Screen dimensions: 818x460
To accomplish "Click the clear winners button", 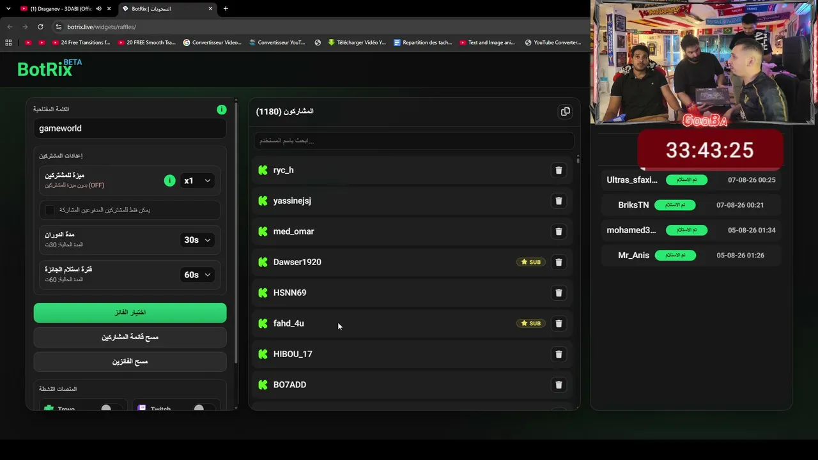I will tap(130, 362).
